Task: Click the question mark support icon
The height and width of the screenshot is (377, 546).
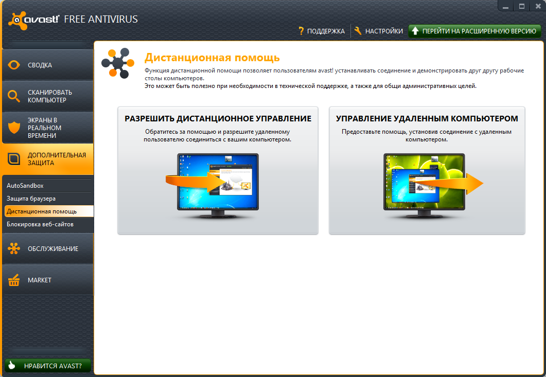Action: click(x=301, y=31)
